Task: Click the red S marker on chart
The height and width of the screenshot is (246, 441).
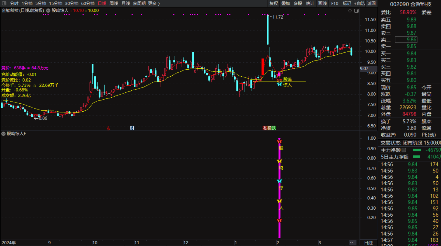Action: [x=108, y=128]
